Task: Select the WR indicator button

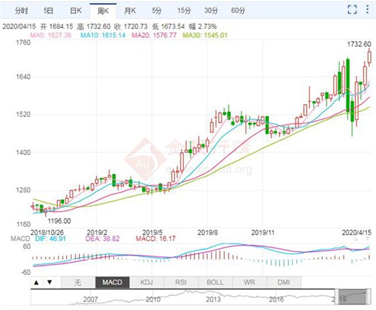Action: 249,282
